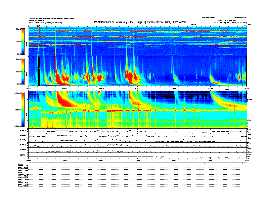Click the TNR panel color scale bar
Image resolution: width=266 pixels, height=206 pixels.
[x=23, y=110]
